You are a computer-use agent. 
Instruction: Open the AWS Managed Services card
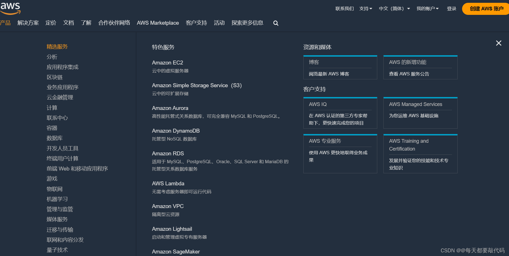click(421, 113)
